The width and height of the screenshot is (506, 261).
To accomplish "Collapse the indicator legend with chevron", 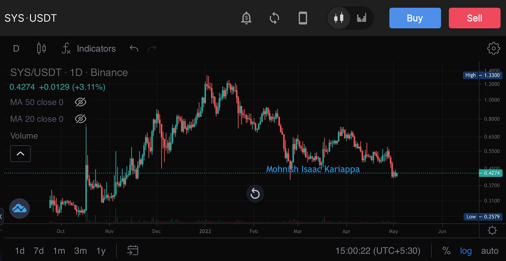I will click(x=21, y=154).
